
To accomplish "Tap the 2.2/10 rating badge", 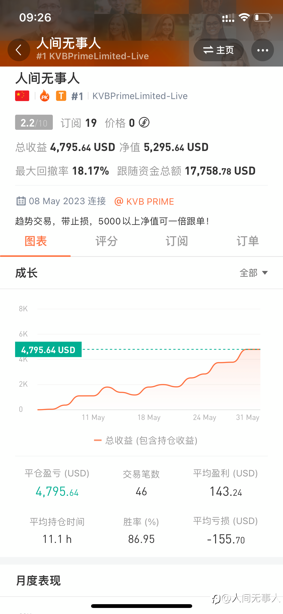I will tap(34, 122).
